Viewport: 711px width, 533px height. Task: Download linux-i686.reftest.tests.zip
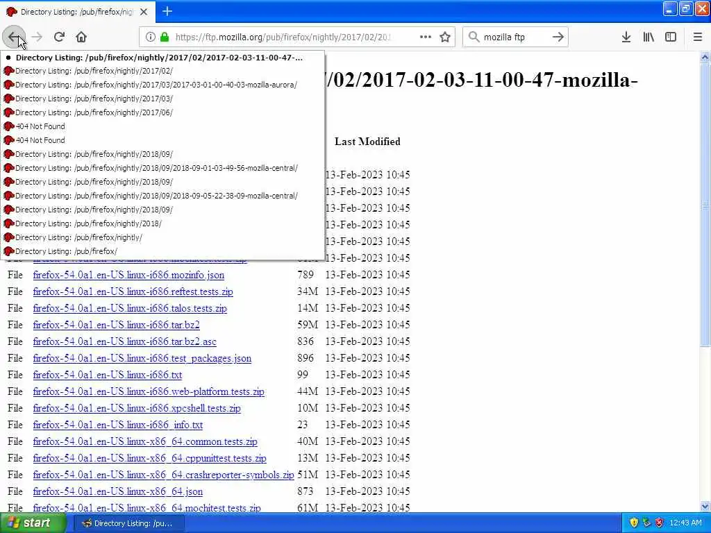click(133, 292)
